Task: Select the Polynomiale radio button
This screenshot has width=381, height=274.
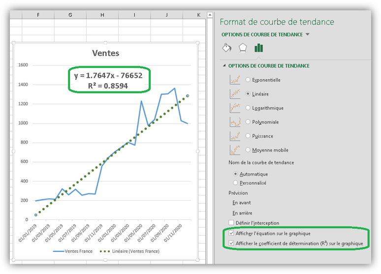Action: pyautogui.click(x=248, y=122)
